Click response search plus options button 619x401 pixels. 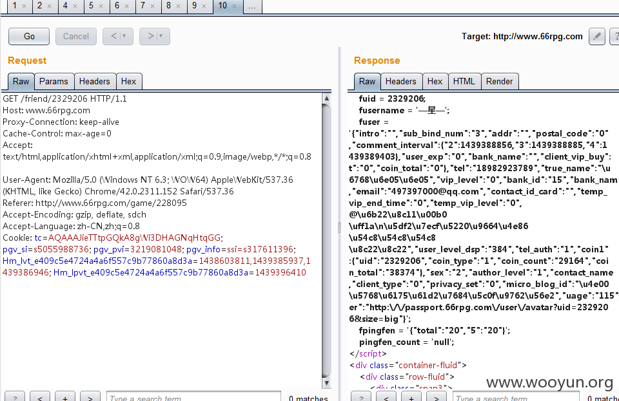pos(411,397)
